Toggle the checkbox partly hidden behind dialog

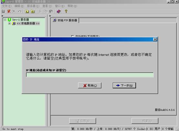[72, 36]
